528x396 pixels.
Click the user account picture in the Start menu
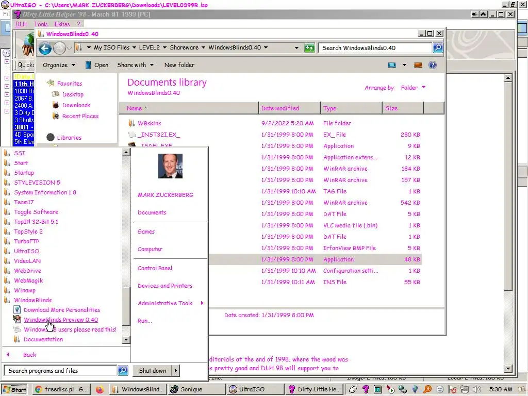coord(170,166)
